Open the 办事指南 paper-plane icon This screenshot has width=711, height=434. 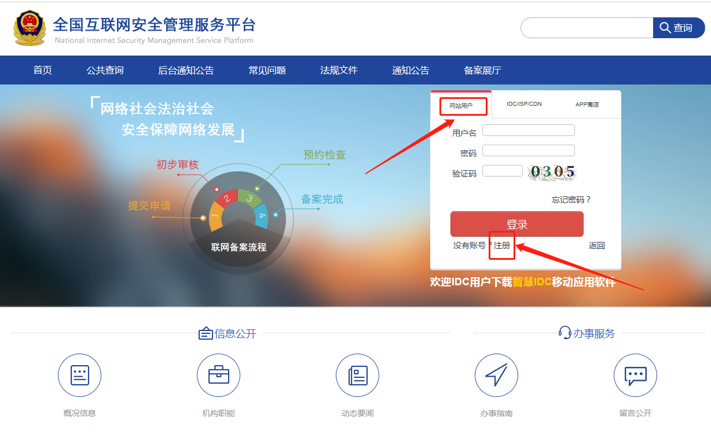point(496,376)
